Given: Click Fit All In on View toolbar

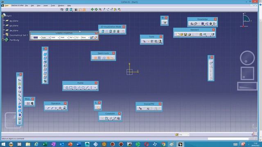Looking at the screenshot, I should (20, 84).
